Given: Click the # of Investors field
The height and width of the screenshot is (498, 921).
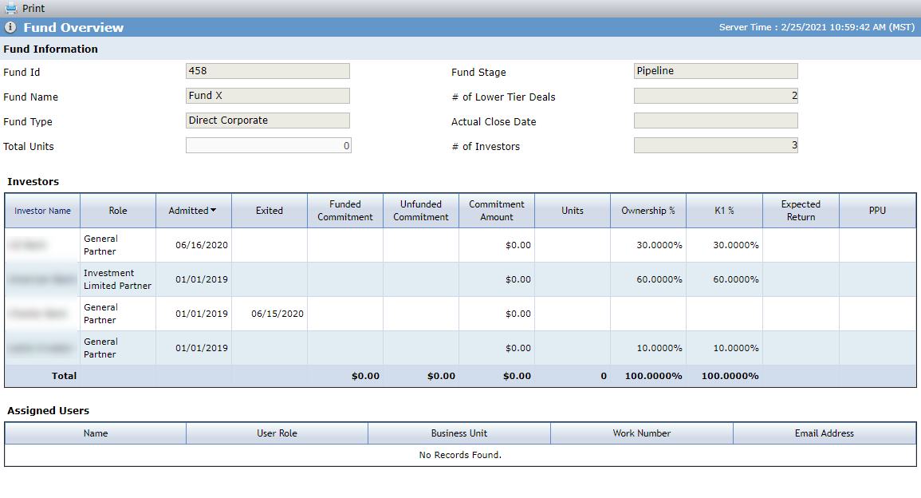Looking at the screenshot, I should [716, 145].
